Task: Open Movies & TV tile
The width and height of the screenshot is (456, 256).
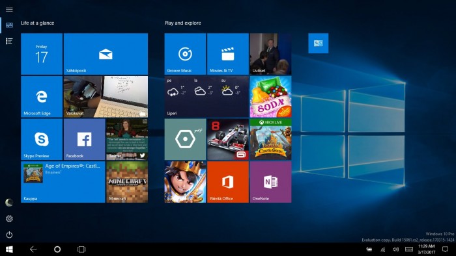Action: pos(228,54)
